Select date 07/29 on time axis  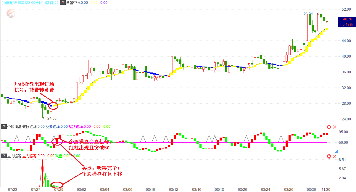(x=58, y=189)
